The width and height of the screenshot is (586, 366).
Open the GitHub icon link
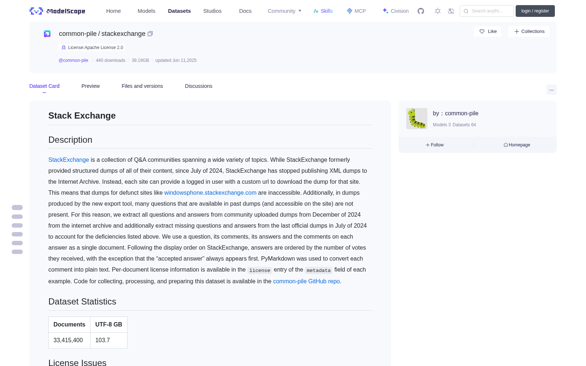coord(421,11)
